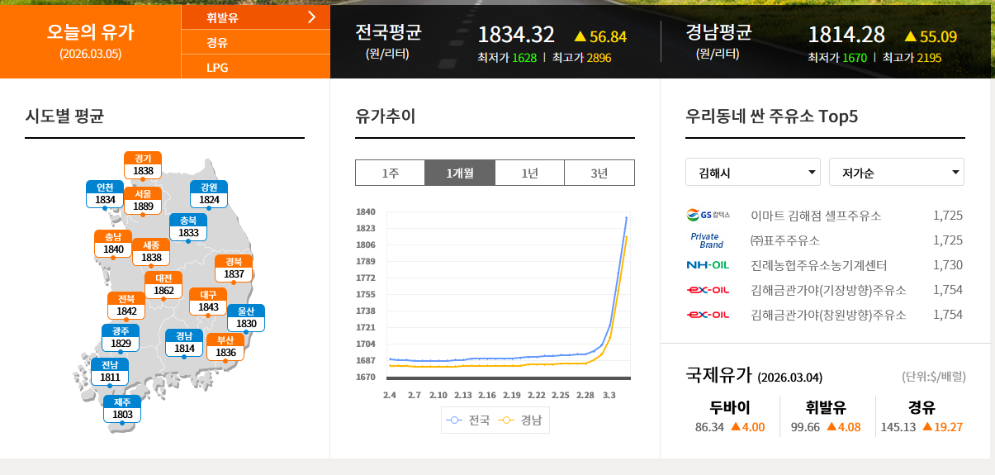
Task: Click the arrow next to 휘발유
Action: point(311,17)
